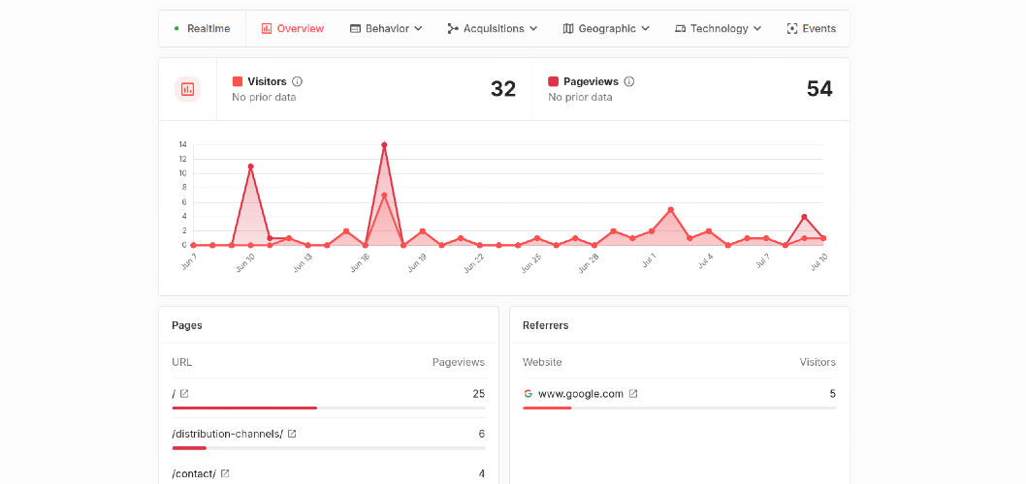Open external icon for /distribution-channels/

point(293,434)
